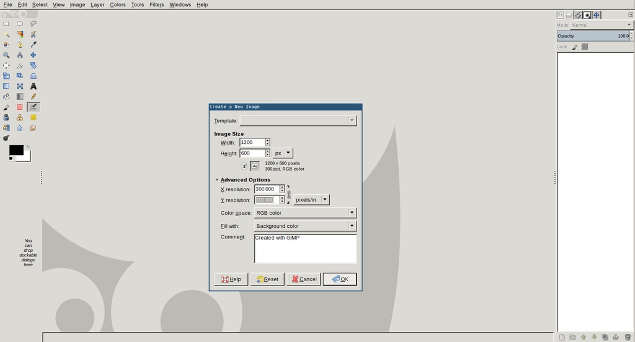Select the Blend gradient tool

[20, 96]
